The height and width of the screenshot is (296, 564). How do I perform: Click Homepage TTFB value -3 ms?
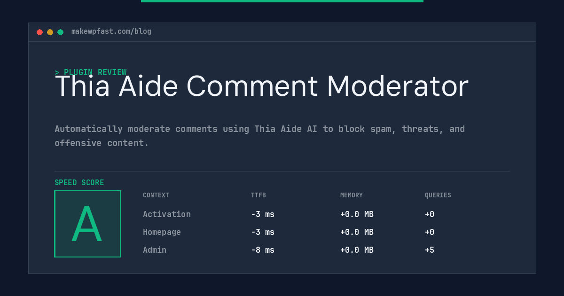tap(263, 232)
